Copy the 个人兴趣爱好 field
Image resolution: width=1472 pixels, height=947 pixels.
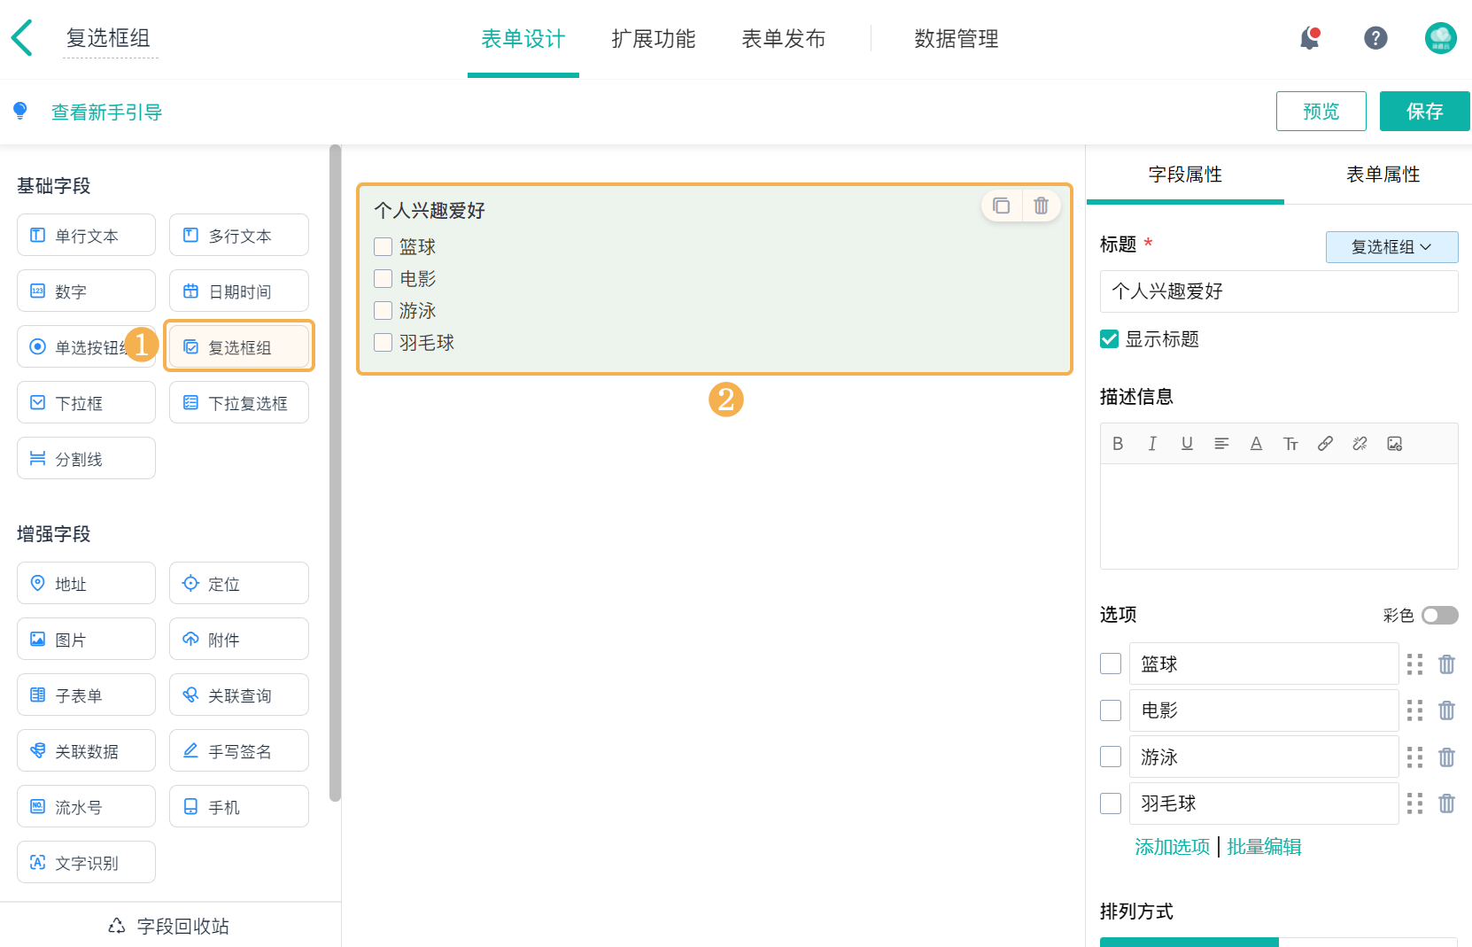pos(1002,206)
